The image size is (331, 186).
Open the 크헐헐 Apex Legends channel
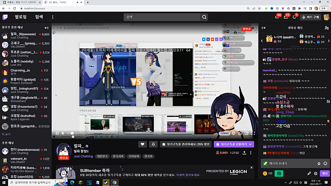click(x=26, y=117)
